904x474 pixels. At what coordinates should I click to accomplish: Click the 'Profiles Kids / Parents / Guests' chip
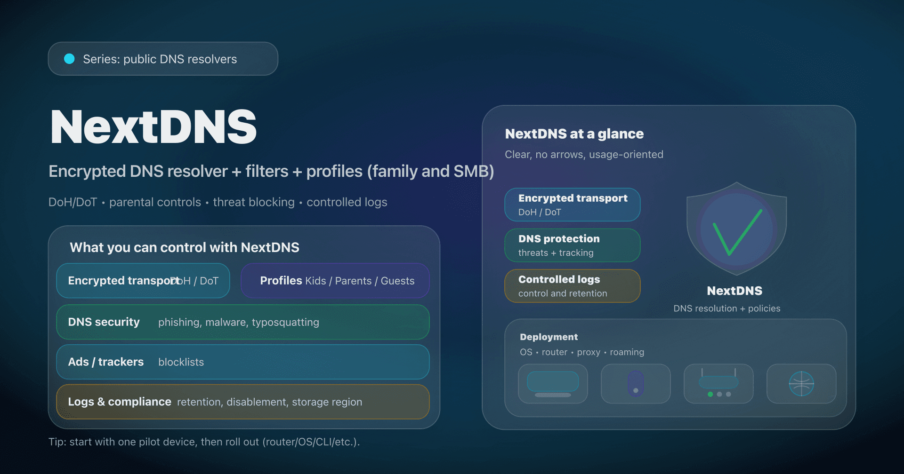coord(335,280)
